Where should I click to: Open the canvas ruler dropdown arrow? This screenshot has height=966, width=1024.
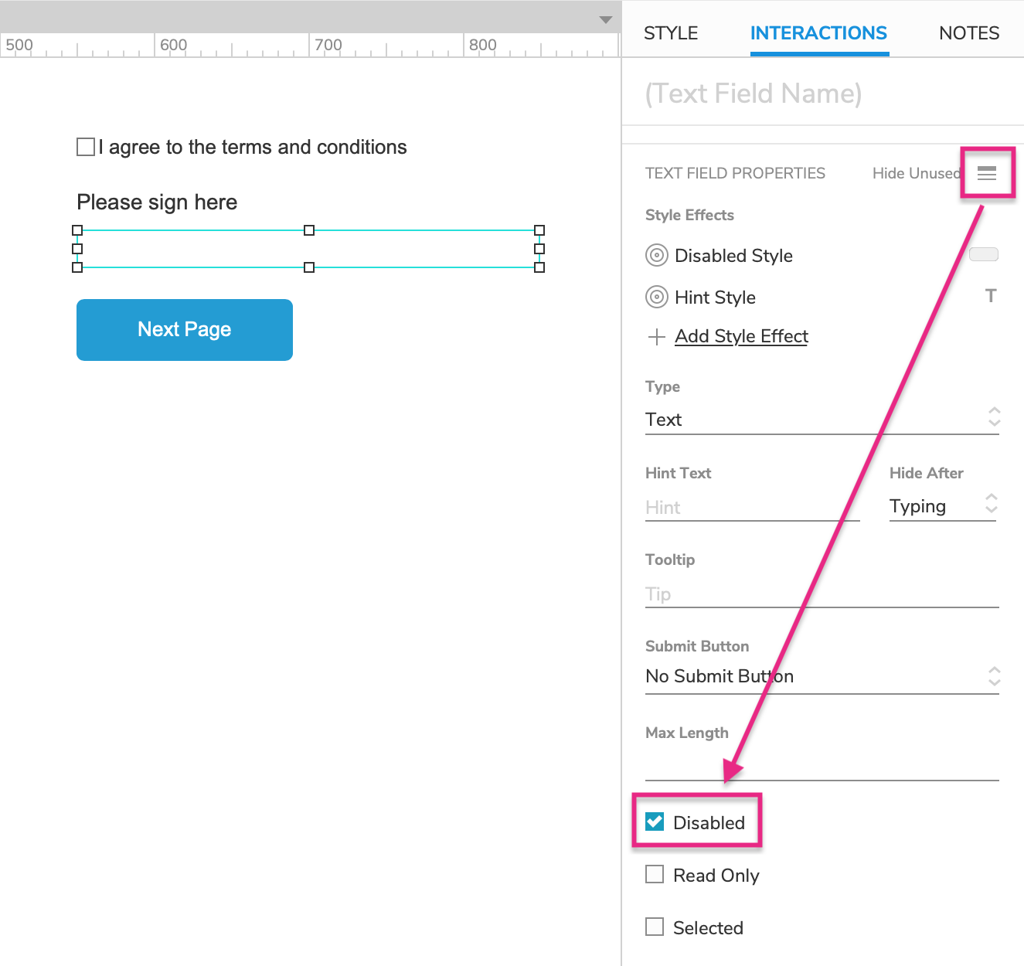point(606,20)
